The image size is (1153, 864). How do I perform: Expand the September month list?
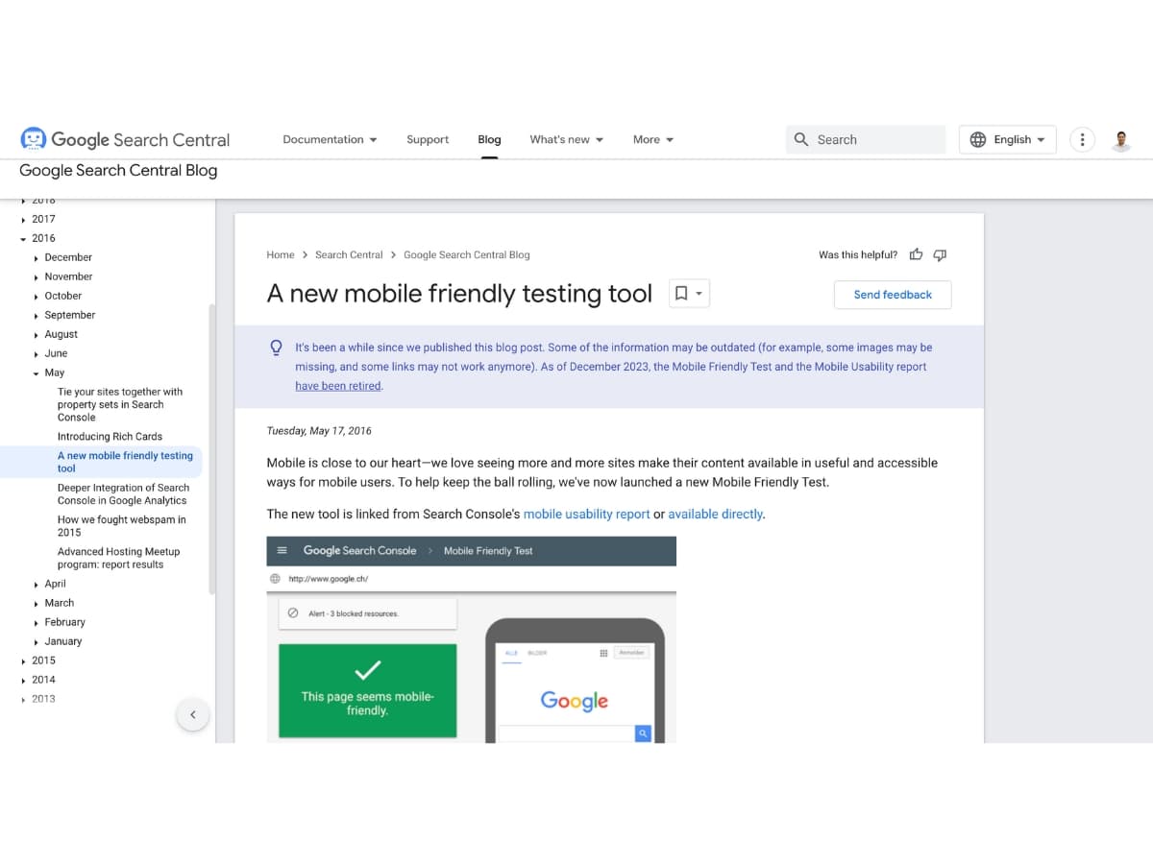click(37, 316)
